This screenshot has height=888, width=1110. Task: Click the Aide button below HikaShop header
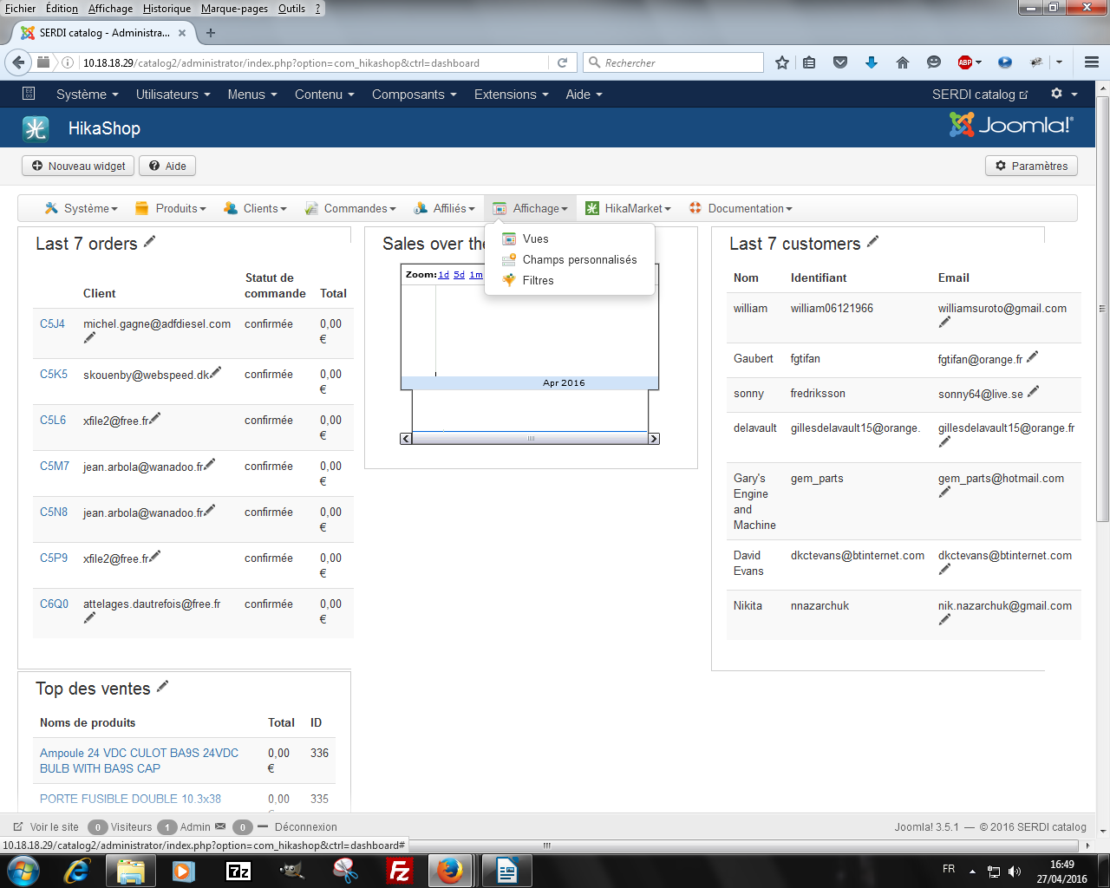[167, 166]
